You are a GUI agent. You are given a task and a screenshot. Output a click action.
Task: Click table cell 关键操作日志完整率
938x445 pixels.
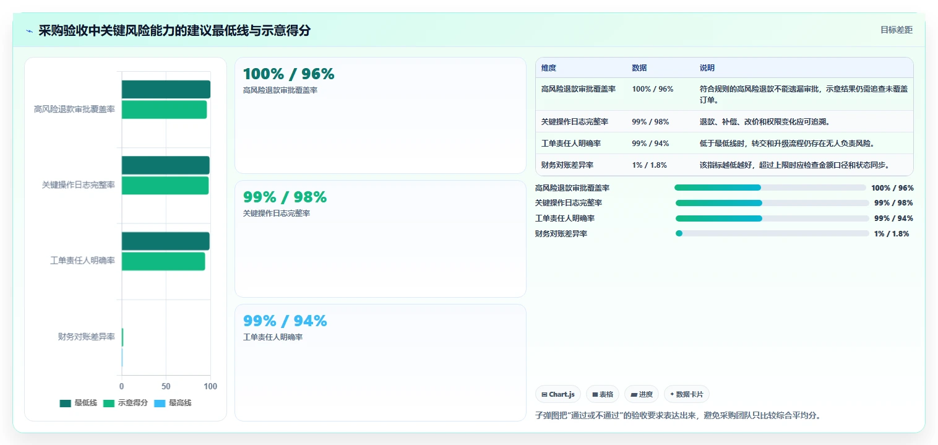click(x=575, y=122)
